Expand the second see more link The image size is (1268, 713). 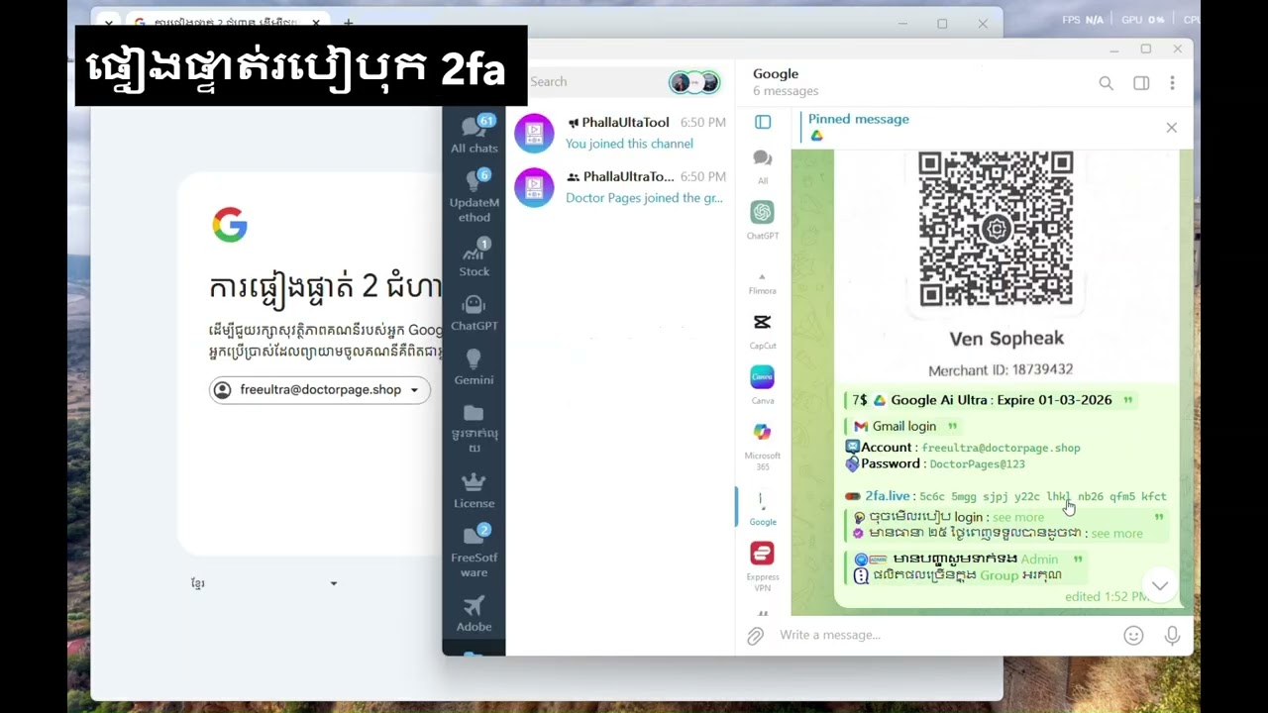click(1116, 533)
